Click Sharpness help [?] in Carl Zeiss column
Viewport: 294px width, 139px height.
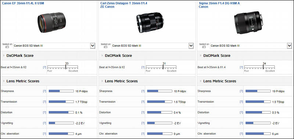point(143,91)
